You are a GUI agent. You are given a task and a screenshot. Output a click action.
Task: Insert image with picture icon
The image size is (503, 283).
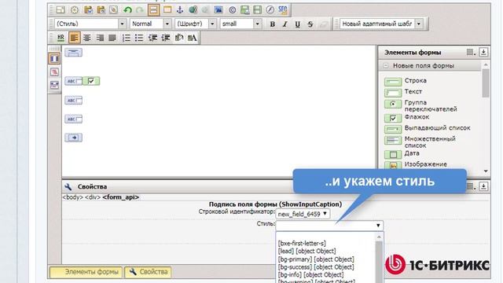coord(218,10)
